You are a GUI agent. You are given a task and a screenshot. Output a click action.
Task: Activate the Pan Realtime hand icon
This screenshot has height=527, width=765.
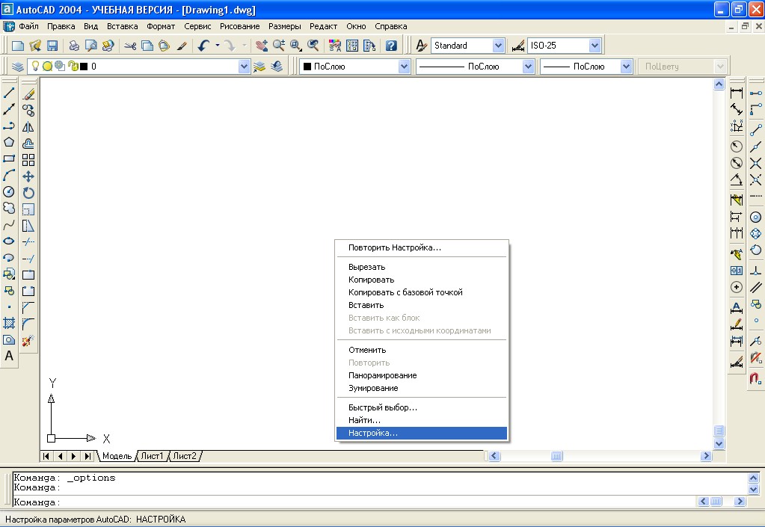(x=262, y=46)
